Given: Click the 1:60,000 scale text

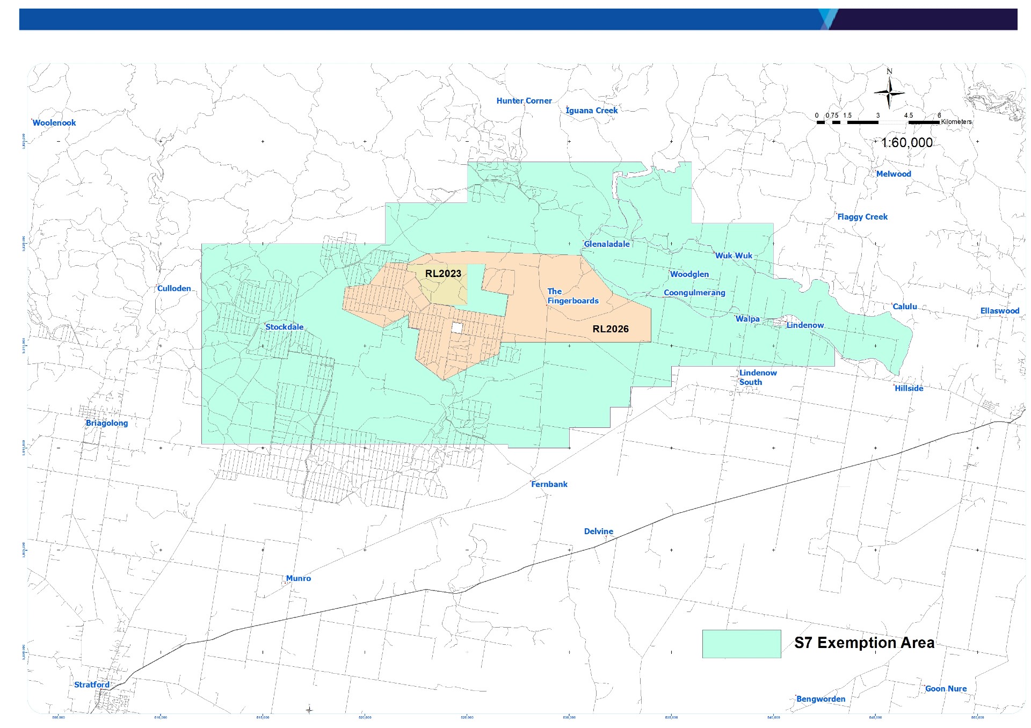Looking at the screenshot, I should [x=907, y=143].
